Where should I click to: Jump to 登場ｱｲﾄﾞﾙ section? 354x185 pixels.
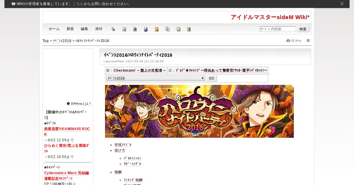[123, 145]
